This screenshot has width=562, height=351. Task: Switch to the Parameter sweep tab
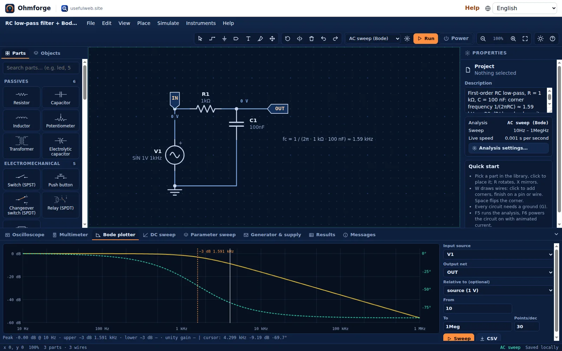210,235
